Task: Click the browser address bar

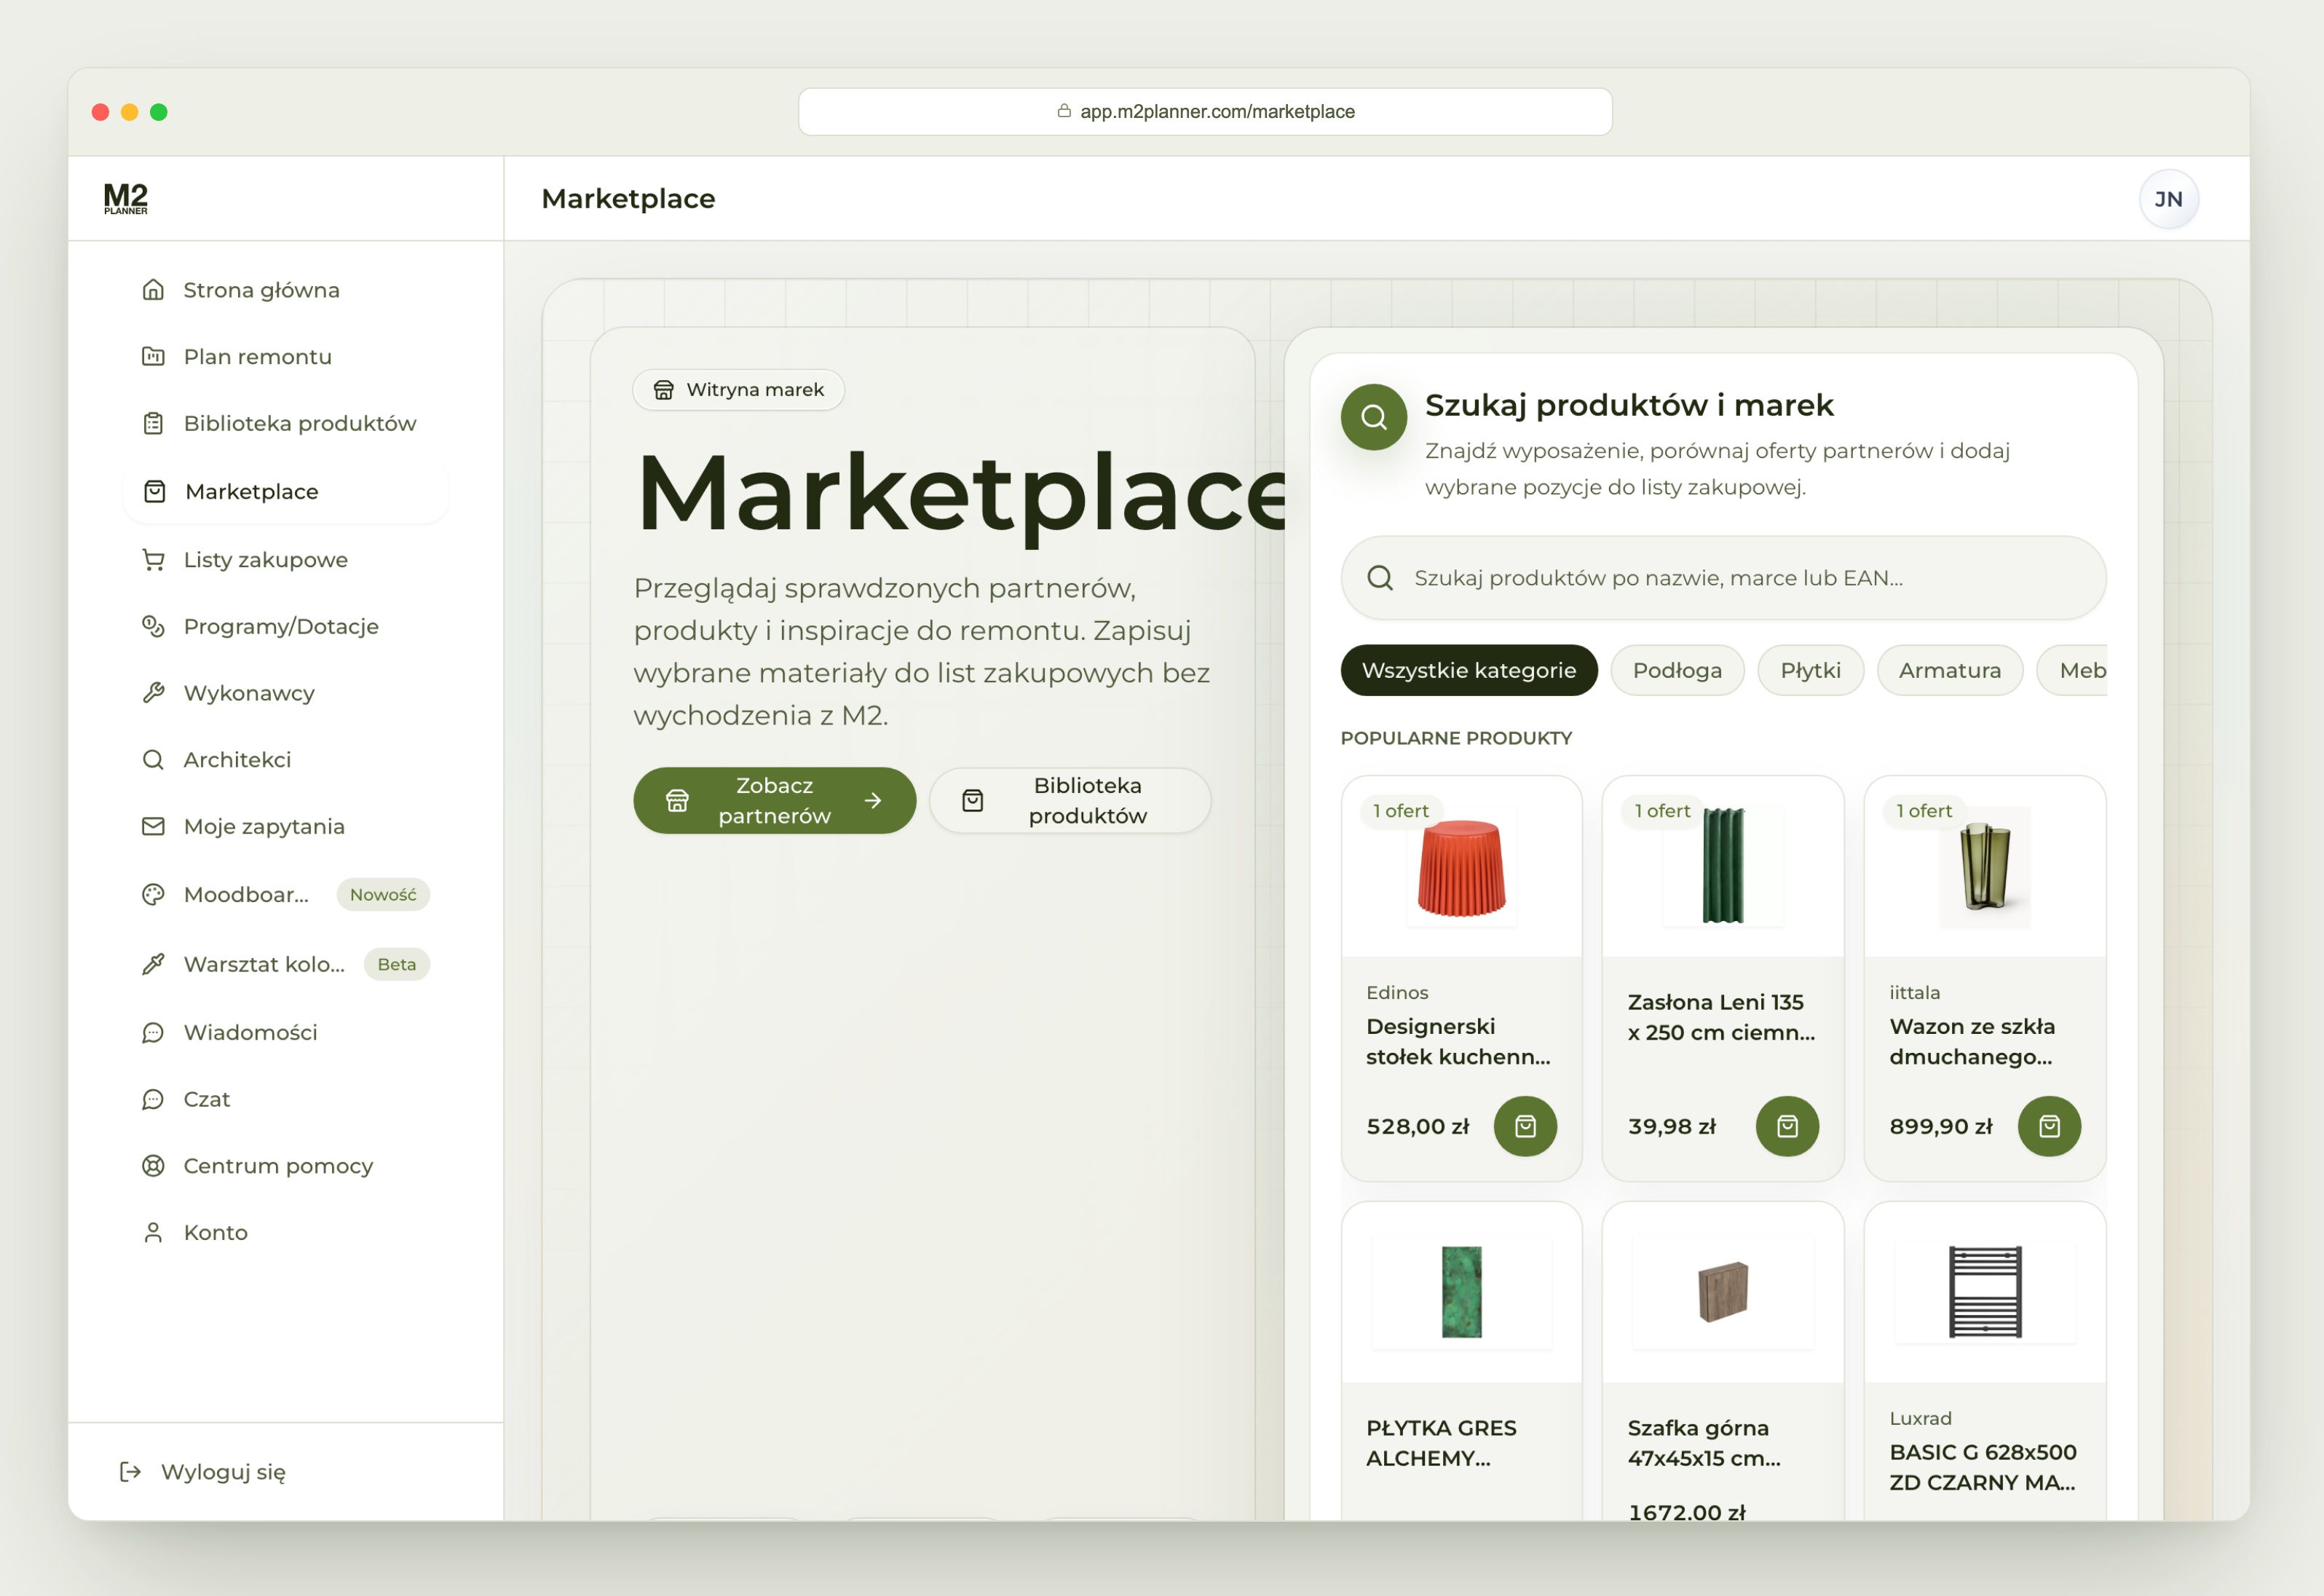Action: pyautogui.click(x=1205, y=111)
